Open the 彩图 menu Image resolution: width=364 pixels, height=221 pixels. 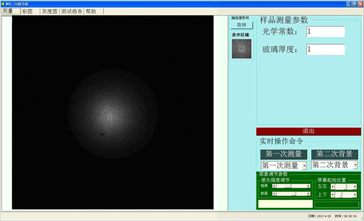point(27,11)
